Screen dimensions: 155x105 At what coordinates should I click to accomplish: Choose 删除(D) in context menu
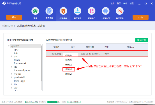68,74
